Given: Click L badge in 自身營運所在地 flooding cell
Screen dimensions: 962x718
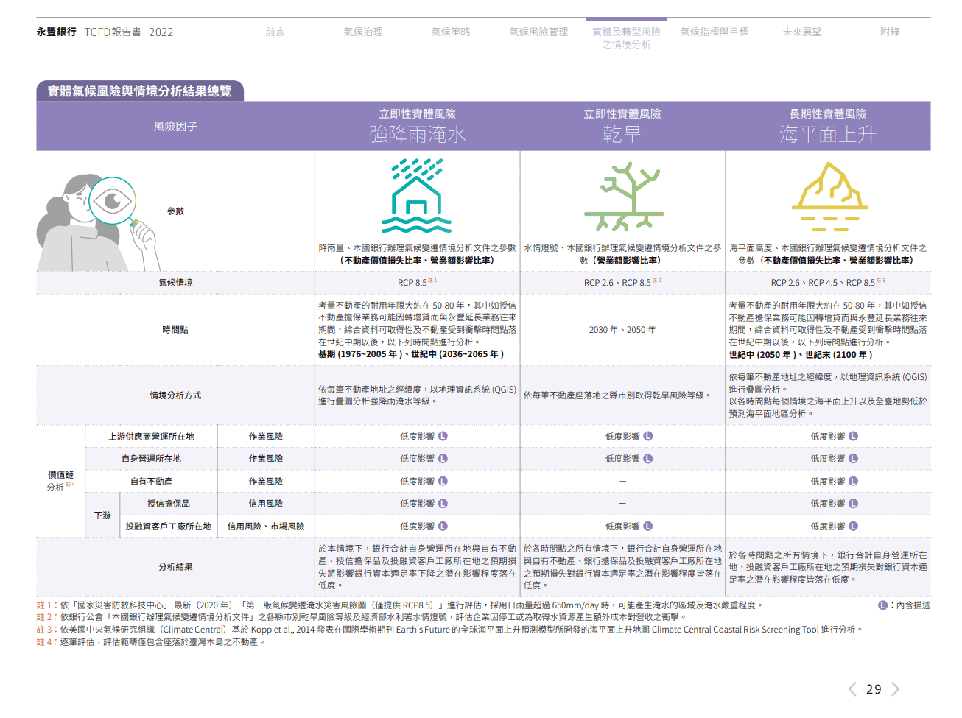Looking at the screenshot, I should [443, 459].
